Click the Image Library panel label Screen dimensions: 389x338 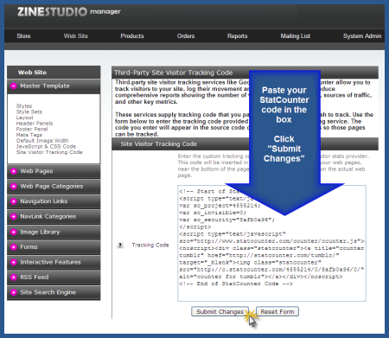click(x=40, y=232)
